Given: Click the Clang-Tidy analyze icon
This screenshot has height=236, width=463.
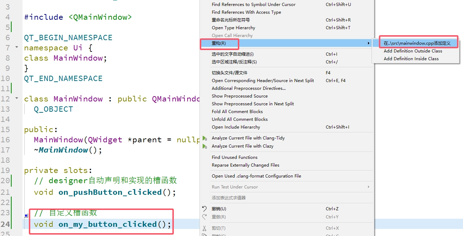Looking at the screenshot, I should coord(205,138).
